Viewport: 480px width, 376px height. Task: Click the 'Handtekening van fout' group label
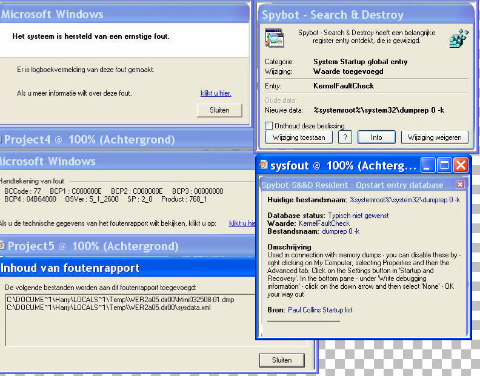32,181
